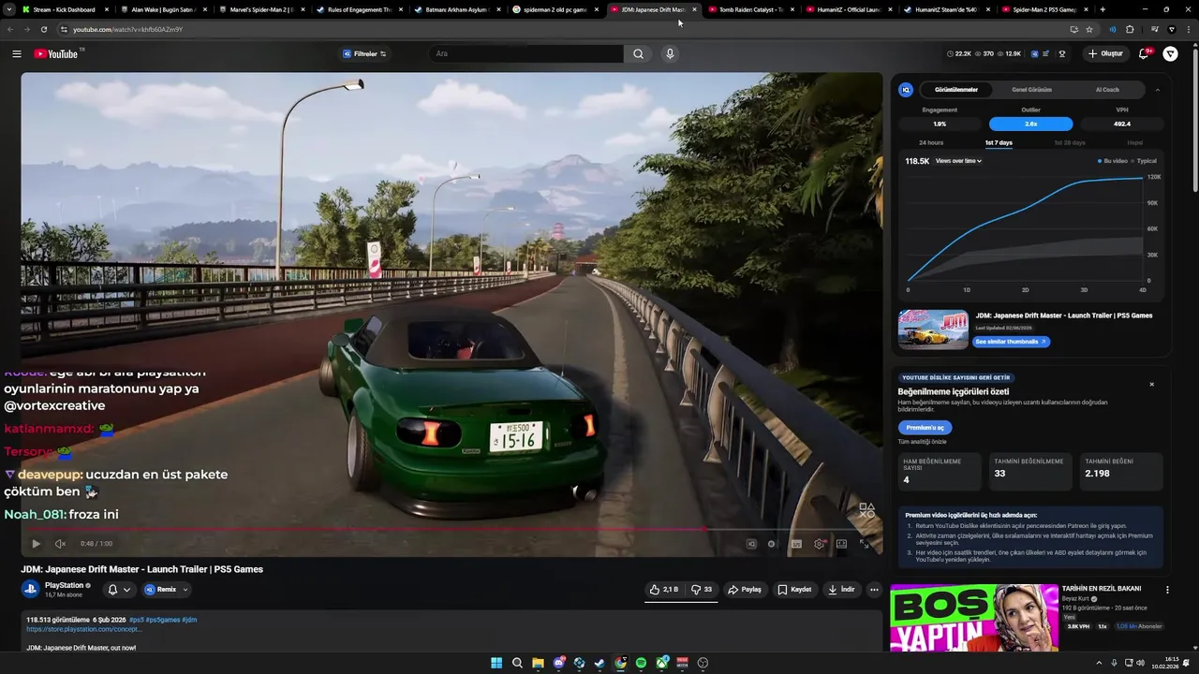
Task: Toggle the Typical legend series
Action: click(1144, 161)
